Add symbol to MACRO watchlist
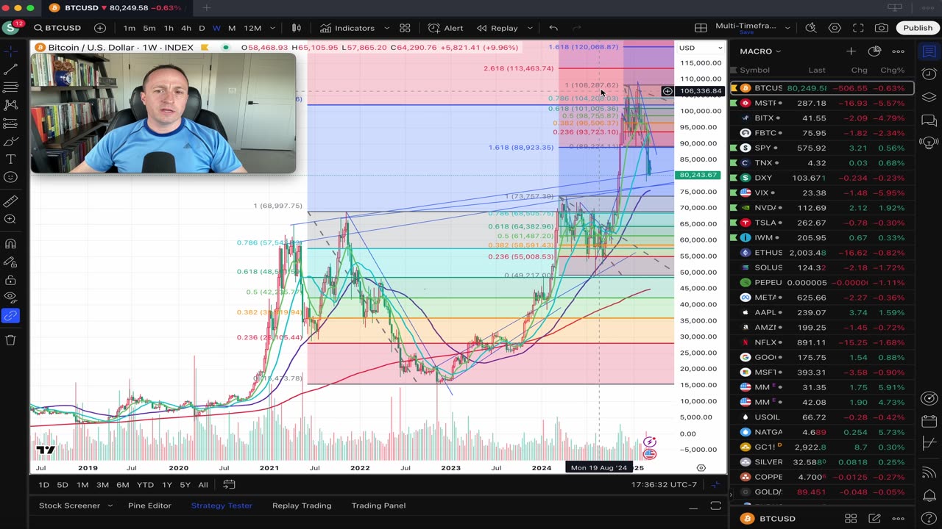 [x=851, y=51]
